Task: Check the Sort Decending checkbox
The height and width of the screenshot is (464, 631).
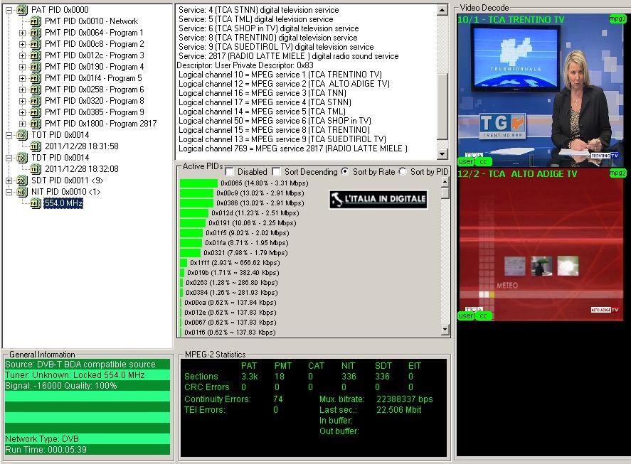Action: point(276,172)
